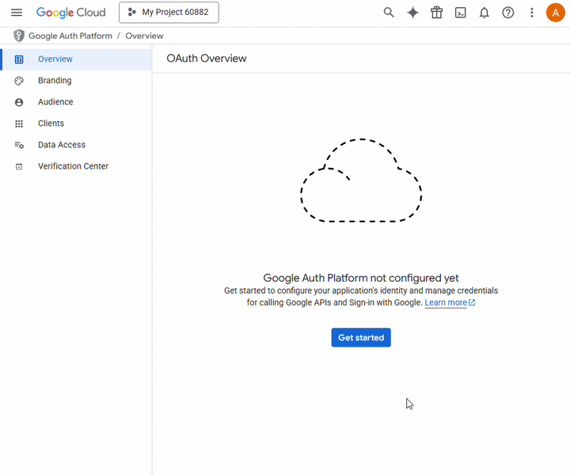Click the Data Access list-gear icon
Image resolution: width=570 pixels, height=475 pixels.
click(x=19, y=145)
